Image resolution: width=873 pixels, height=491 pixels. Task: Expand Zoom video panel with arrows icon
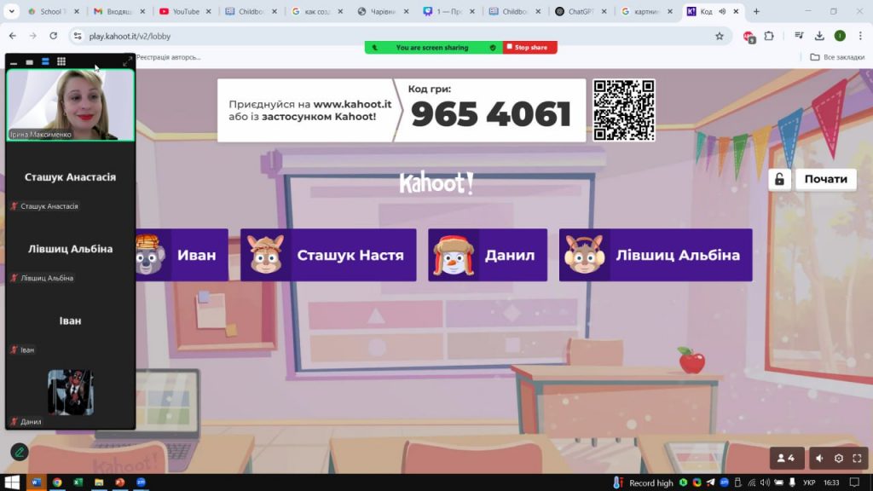(128, 61)
